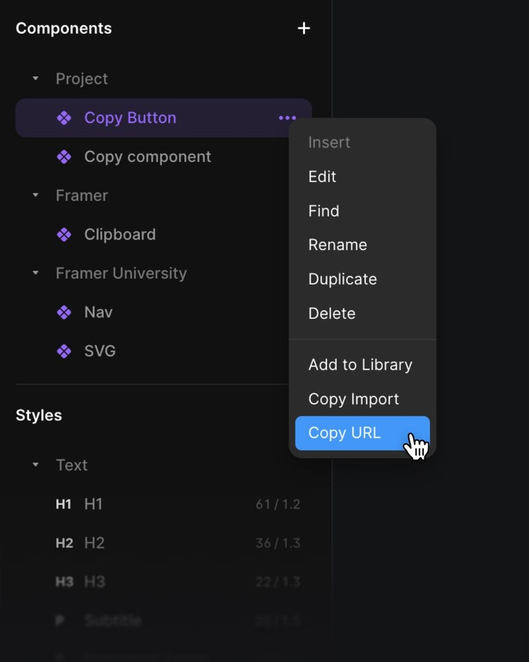This screenshot has width=529, height=662.
Task: Click the H1 style icon
Action: click(63, 504)
